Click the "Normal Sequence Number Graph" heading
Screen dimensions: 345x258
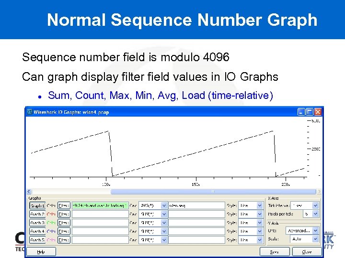pos(182,20)
